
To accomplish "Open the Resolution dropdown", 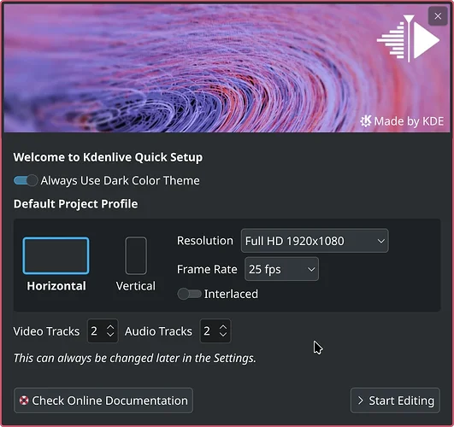I will 315,241.
